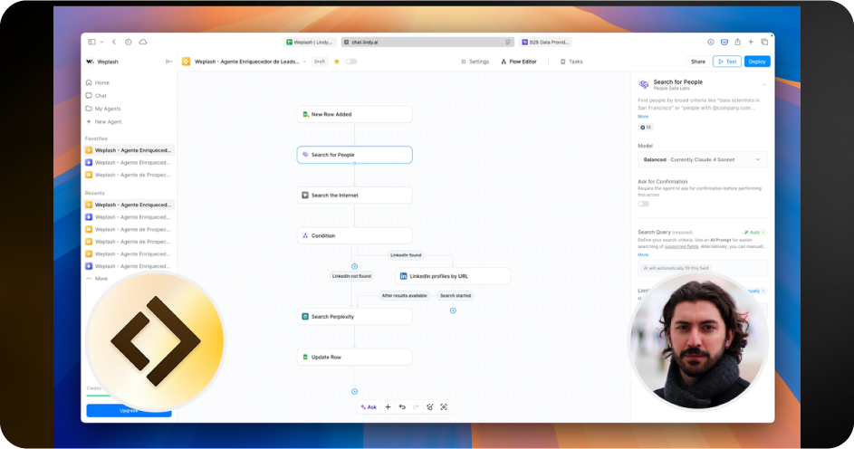This screenshot has width=854, height=449.
Task: Click the Upgrade button
Action: (x=130, y=410)
